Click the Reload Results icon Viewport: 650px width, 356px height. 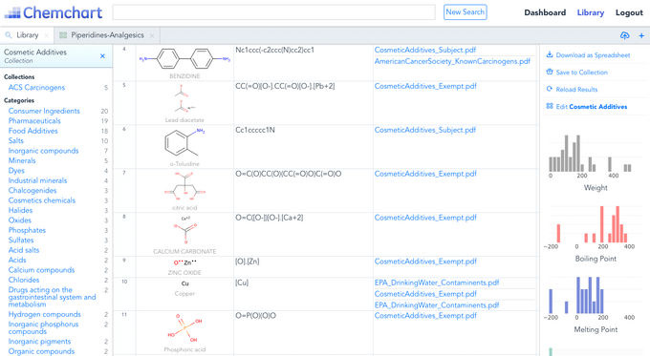(x=550, y=89)
